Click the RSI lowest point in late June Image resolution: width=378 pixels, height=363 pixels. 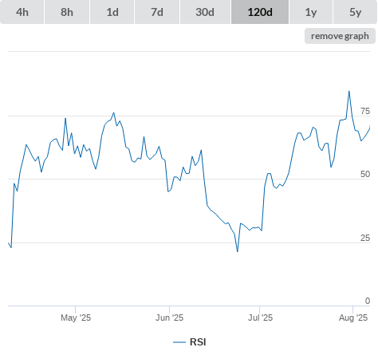tap(238, 251)
